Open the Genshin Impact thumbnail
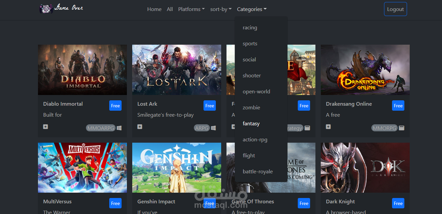This screenshot has width=442, height=214. click(x=177, y=168)
